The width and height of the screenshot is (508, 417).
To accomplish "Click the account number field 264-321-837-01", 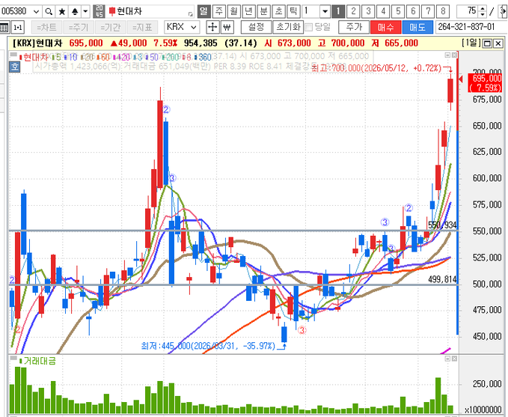I will 470,27.
